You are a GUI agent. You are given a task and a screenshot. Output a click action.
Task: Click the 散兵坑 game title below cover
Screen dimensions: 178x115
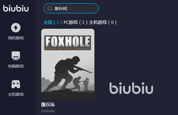[x=48, y=104]
